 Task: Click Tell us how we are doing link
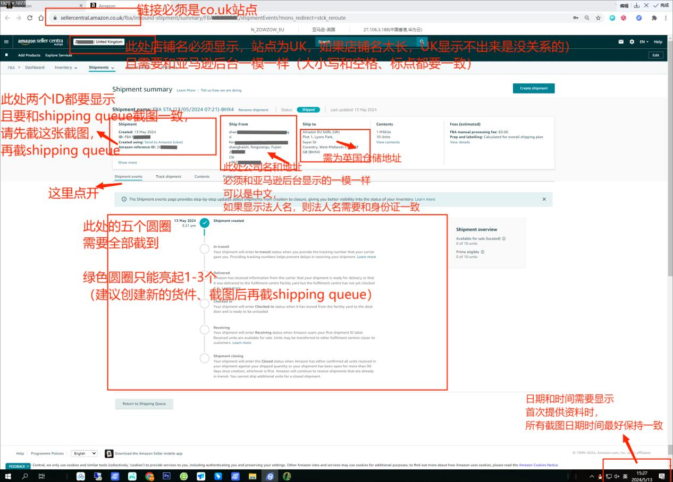coord(221,90)
